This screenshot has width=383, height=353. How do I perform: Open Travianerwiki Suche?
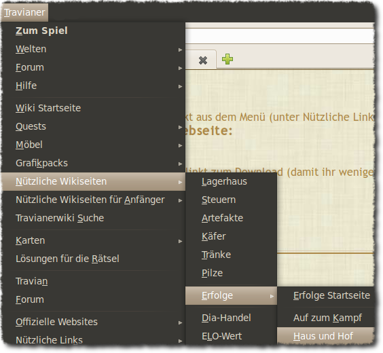pos(93,218)
